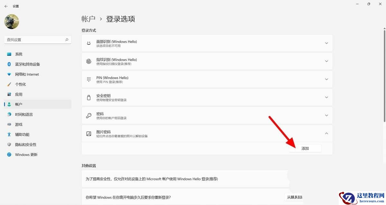Click the user profile picture
The image size is (386, 205).
[12, 22]
